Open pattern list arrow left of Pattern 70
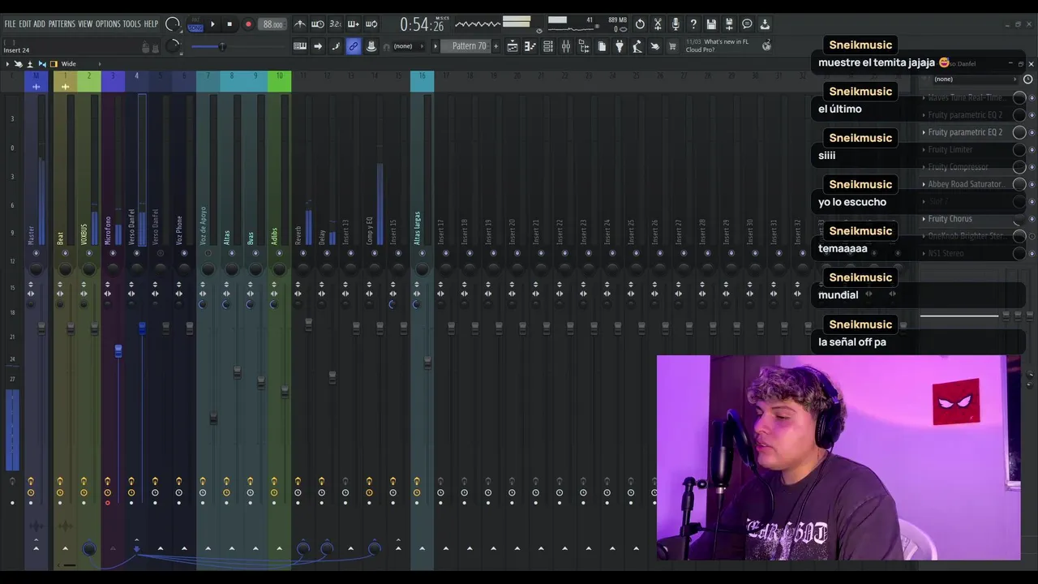This screenshot has width=1038, height=584. tap(435, 46)
